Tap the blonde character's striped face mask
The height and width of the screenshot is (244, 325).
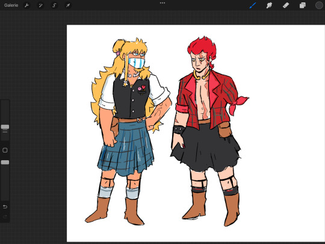(x=136, y=63)
